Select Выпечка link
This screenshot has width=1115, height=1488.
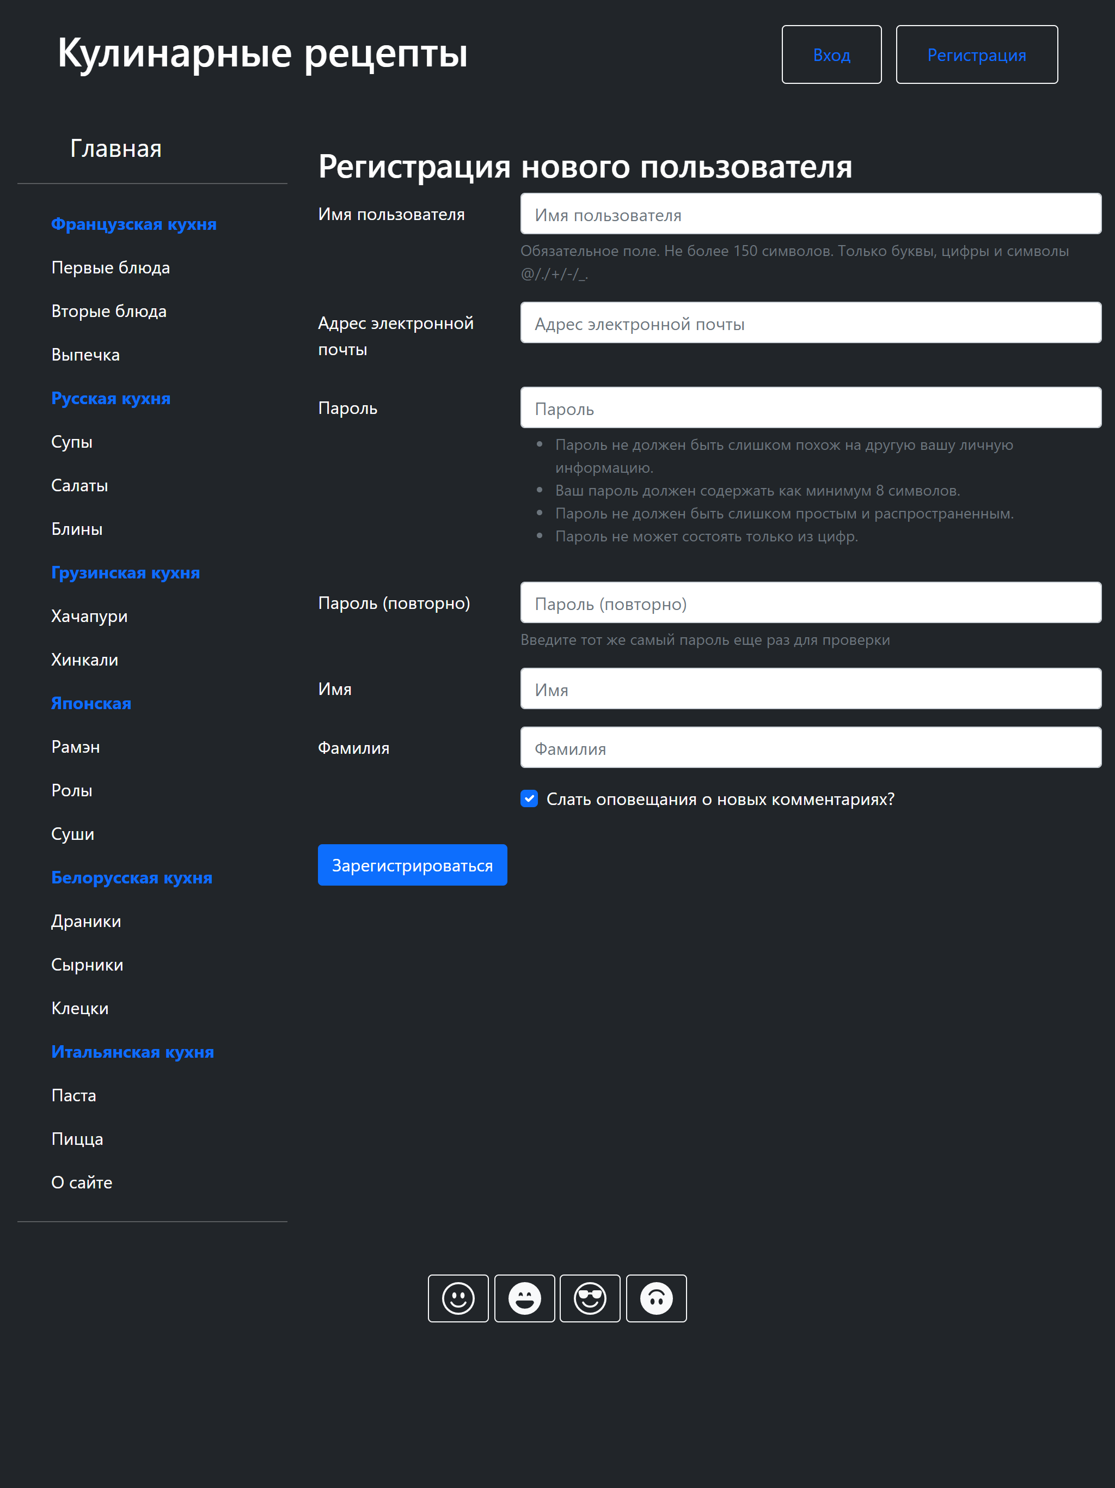point(85,355)
